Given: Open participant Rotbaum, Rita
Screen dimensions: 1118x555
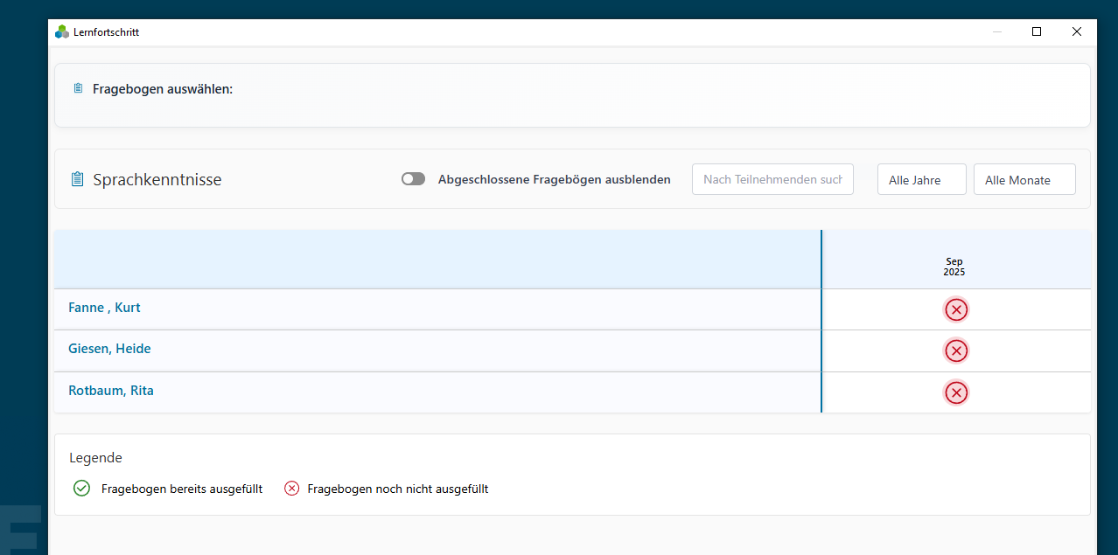Looking at the screenshot, I should pyautogui.click(x=111, y=391).
